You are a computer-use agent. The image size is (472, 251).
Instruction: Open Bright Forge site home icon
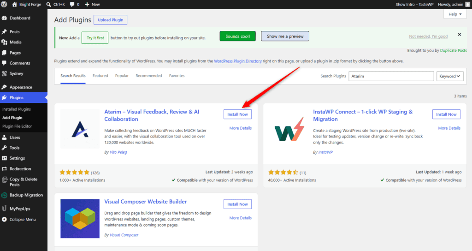click(x=14, y=4)
